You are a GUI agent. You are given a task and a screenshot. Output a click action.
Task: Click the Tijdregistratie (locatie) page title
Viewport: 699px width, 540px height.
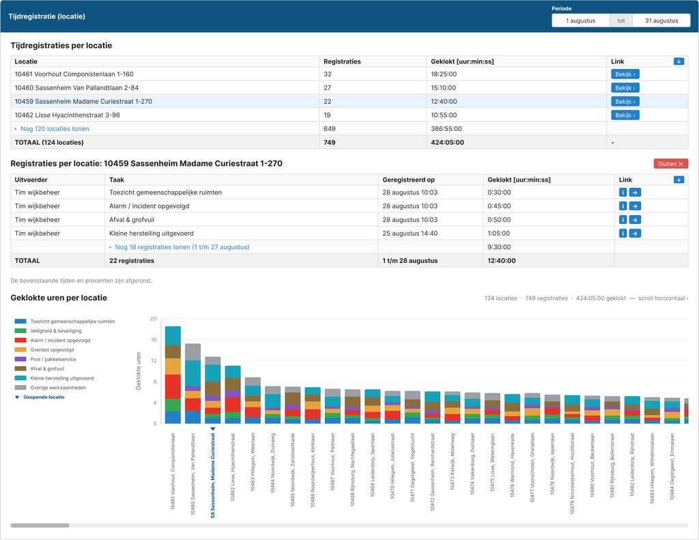[47, 16]
